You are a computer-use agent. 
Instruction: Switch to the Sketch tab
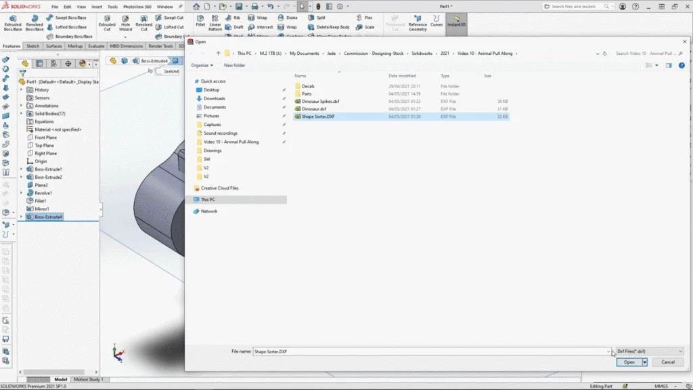point(32,46)
